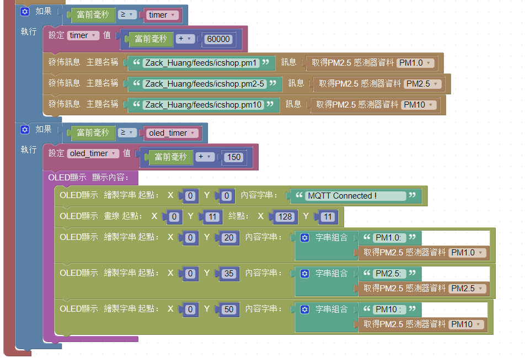The width and height of the screenshot is (525, 358).
Task: Select the 'OLED顯示 顯示內容:' block header
Action: [88, 178]
